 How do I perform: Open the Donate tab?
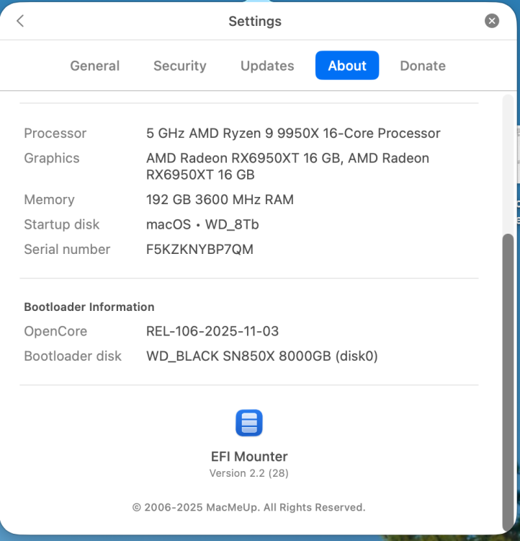click(x=423, y=66)
